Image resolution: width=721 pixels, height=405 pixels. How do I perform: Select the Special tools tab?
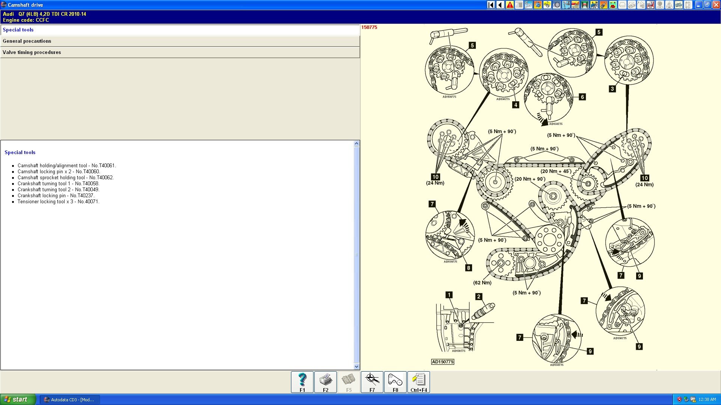click(180, 30)
